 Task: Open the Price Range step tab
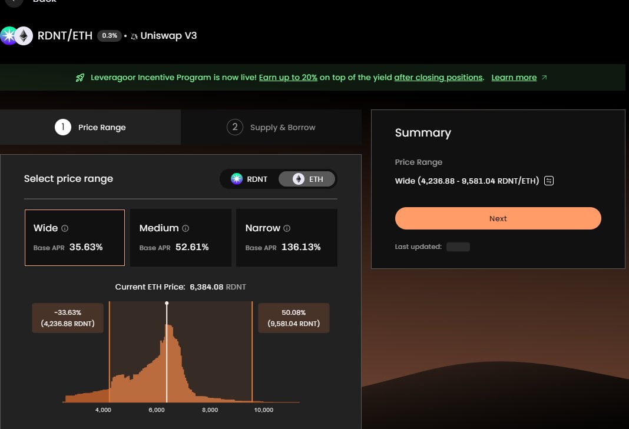[90, 127]
